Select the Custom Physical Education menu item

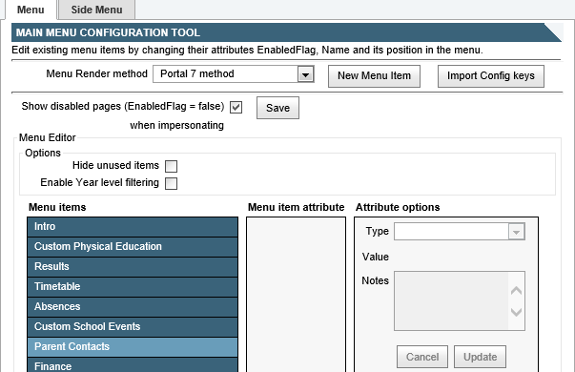pos(133,246)
